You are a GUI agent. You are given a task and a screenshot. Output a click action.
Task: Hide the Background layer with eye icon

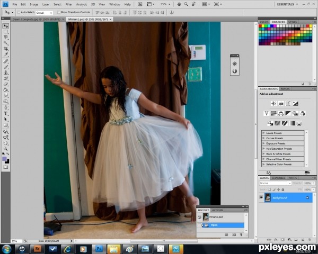coord(261,197)
